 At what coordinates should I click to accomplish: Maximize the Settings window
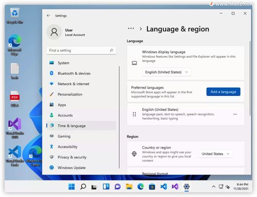(x=233, y=13)
